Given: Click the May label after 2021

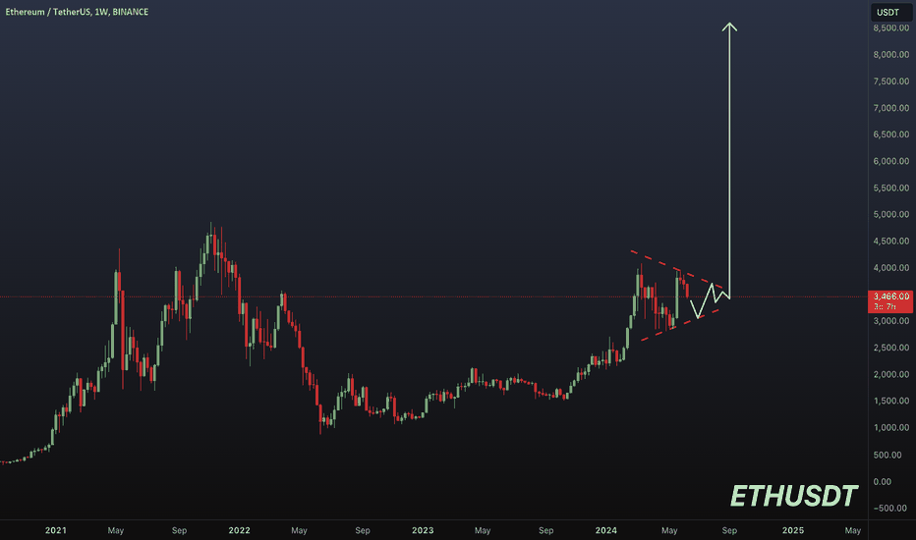Looking at the screenshot, I should (x=116, y=530).
